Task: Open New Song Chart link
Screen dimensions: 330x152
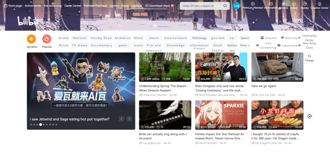Action: 309,45
